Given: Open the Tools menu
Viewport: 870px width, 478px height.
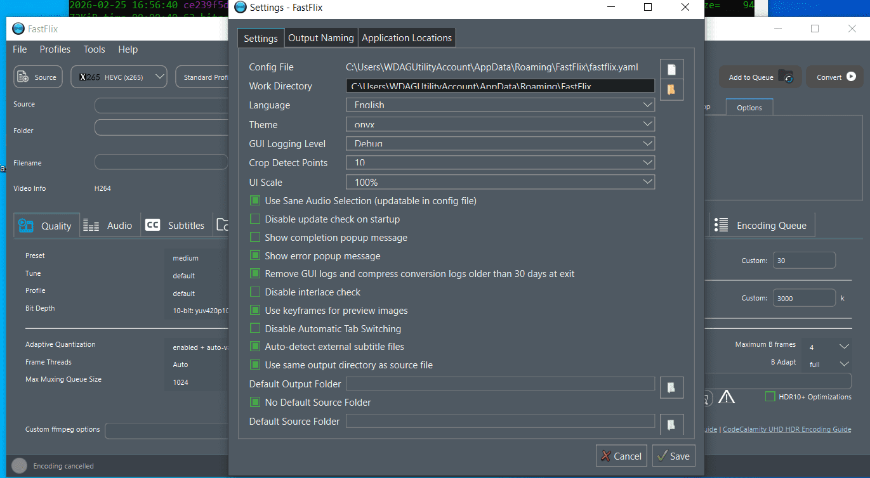Looking at the screenshot, I should 95,49.
